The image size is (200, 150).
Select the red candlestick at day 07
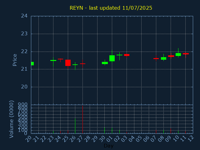pyautogui.click(x=156, y=58)
